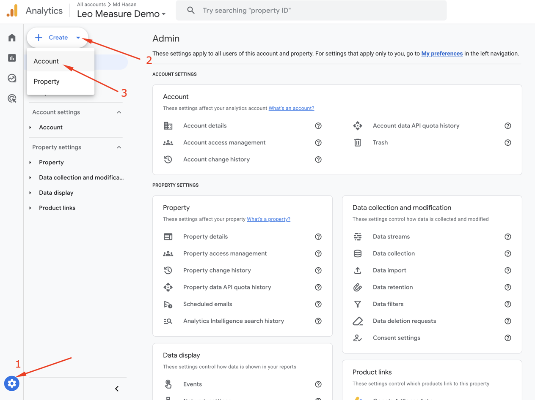The height and width of the screenshot is (400, 535).
Task: Click the Trash bin icon
Action: click(x=358, y=143)
